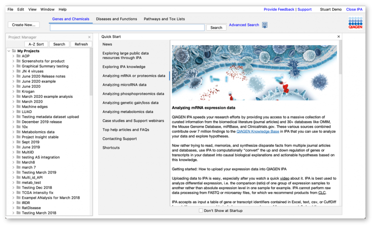Image resolution: width=374 pixels, height=227 pixels.
Task: Expand TCGA intensity fix folder
Action: click(13, 192)
